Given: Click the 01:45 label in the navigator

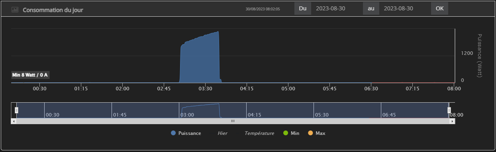Looking at the screenshot, I should point(120,115).
